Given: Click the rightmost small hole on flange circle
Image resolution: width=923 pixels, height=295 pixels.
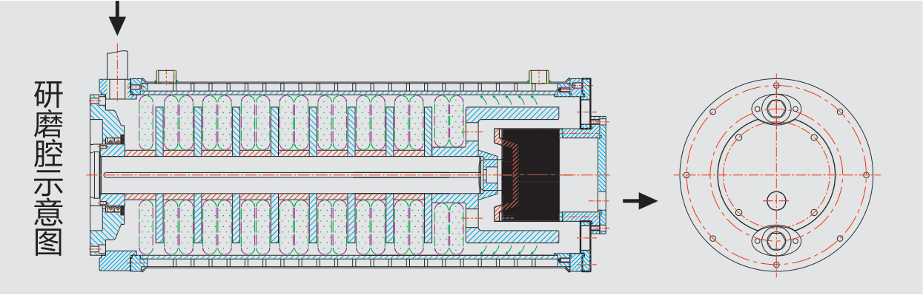Looking at the screenshot, I should pyautogui.click(x=866, y=175).
